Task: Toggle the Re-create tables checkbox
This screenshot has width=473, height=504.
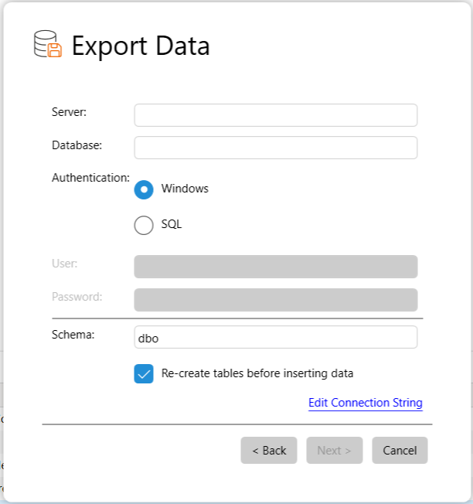Action: [x=144, y=374]
